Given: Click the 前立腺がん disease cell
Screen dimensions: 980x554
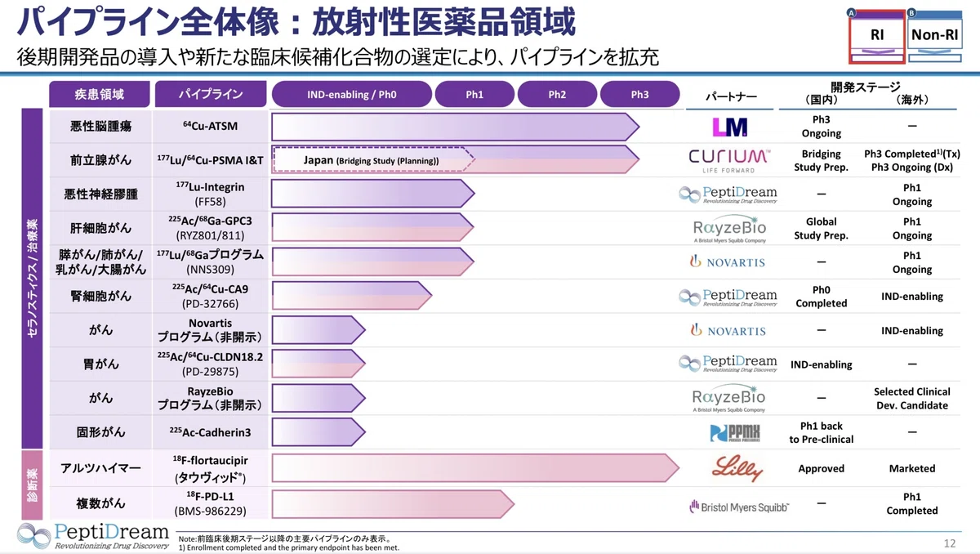Looking at the screenshot, I should 100,160.
